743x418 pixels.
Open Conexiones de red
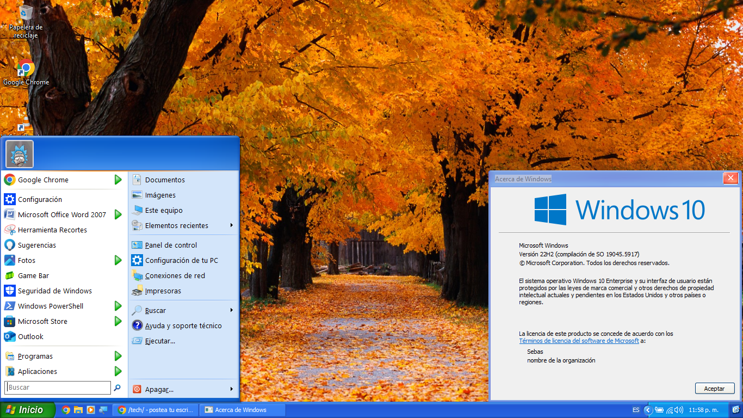tap(183, 275)
